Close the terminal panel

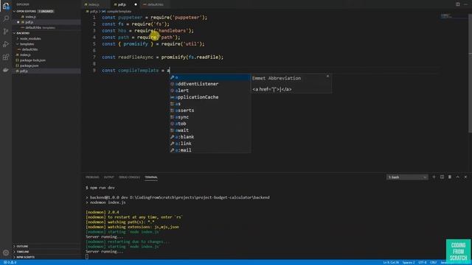point(465,177)
